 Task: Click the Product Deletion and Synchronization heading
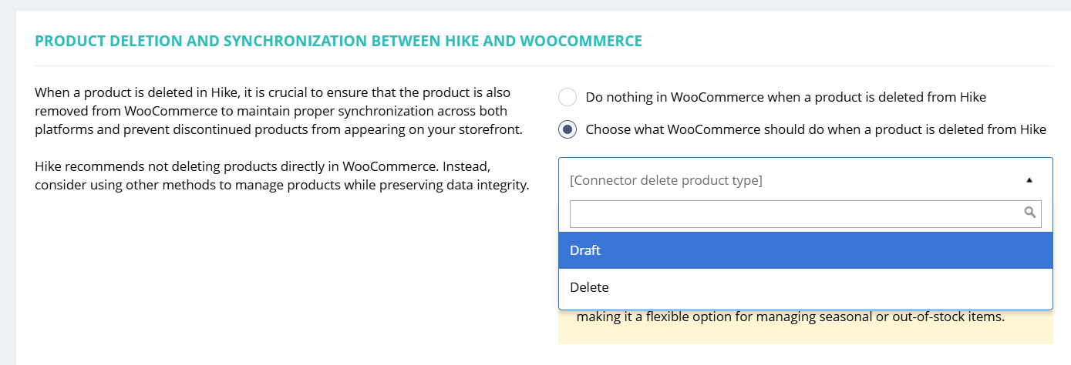click(338, 41)
